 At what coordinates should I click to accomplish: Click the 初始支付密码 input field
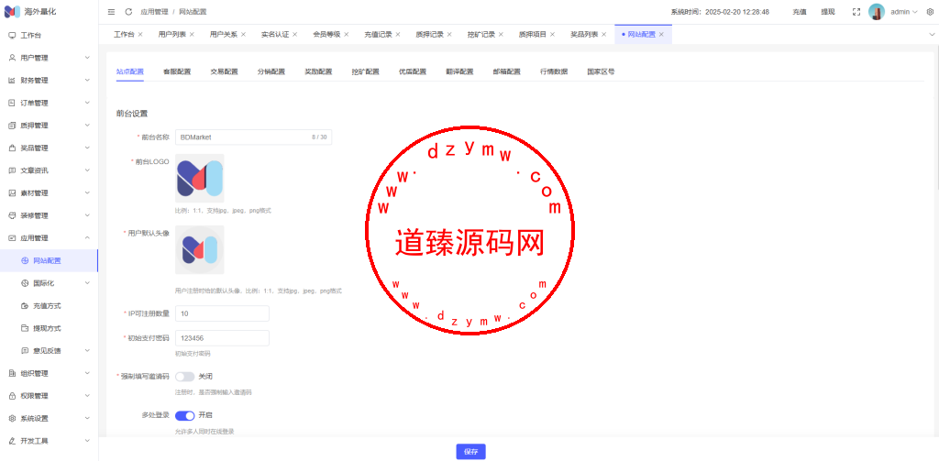pyautogui.click(x=222, y=338)
